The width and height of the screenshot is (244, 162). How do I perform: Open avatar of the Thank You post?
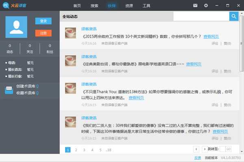(x=70, y=88)
